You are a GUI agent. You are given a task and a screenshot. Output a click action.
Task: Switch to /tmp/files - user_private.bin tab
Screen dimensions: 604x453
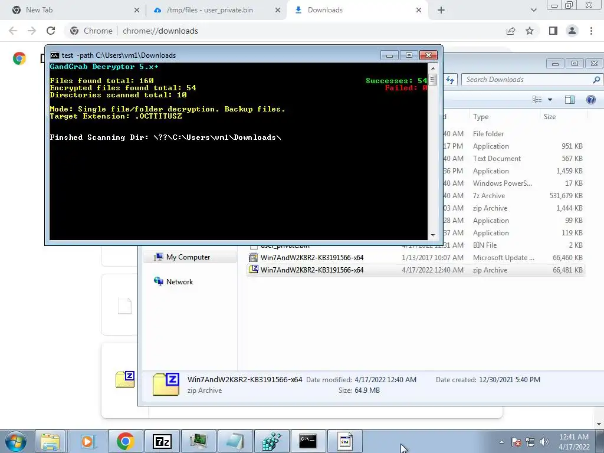pos(216,10)
